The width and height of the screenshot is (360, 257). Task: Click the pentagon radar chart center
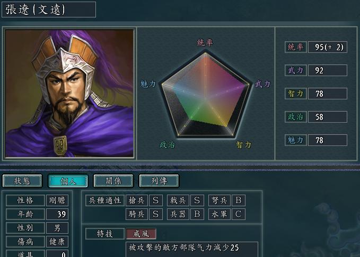pyautogui.click(x=205, y=98)
